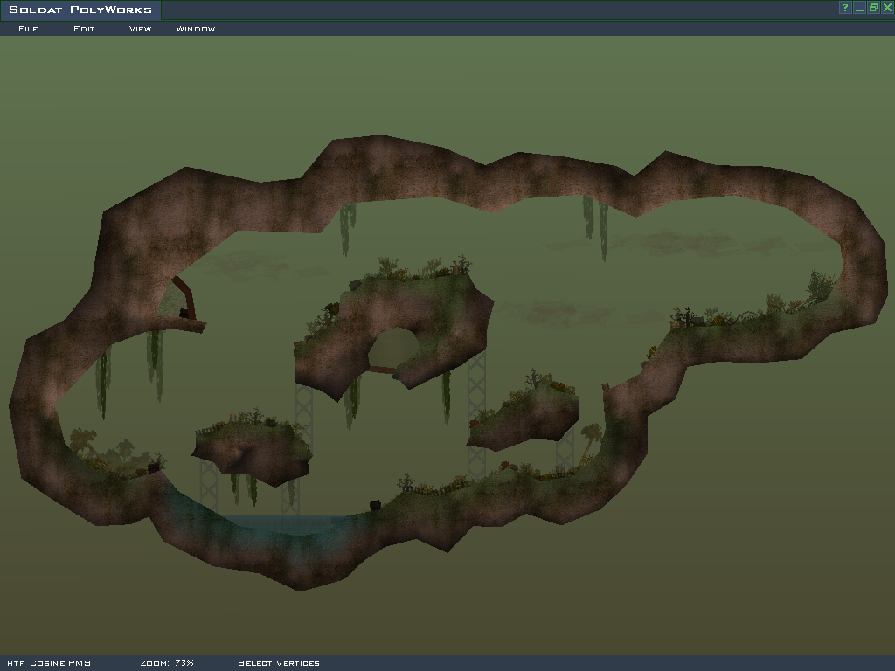Click the dark object beside the water's right edge
The width and height of the screenshot is (895, 671).
pos(375,504)
